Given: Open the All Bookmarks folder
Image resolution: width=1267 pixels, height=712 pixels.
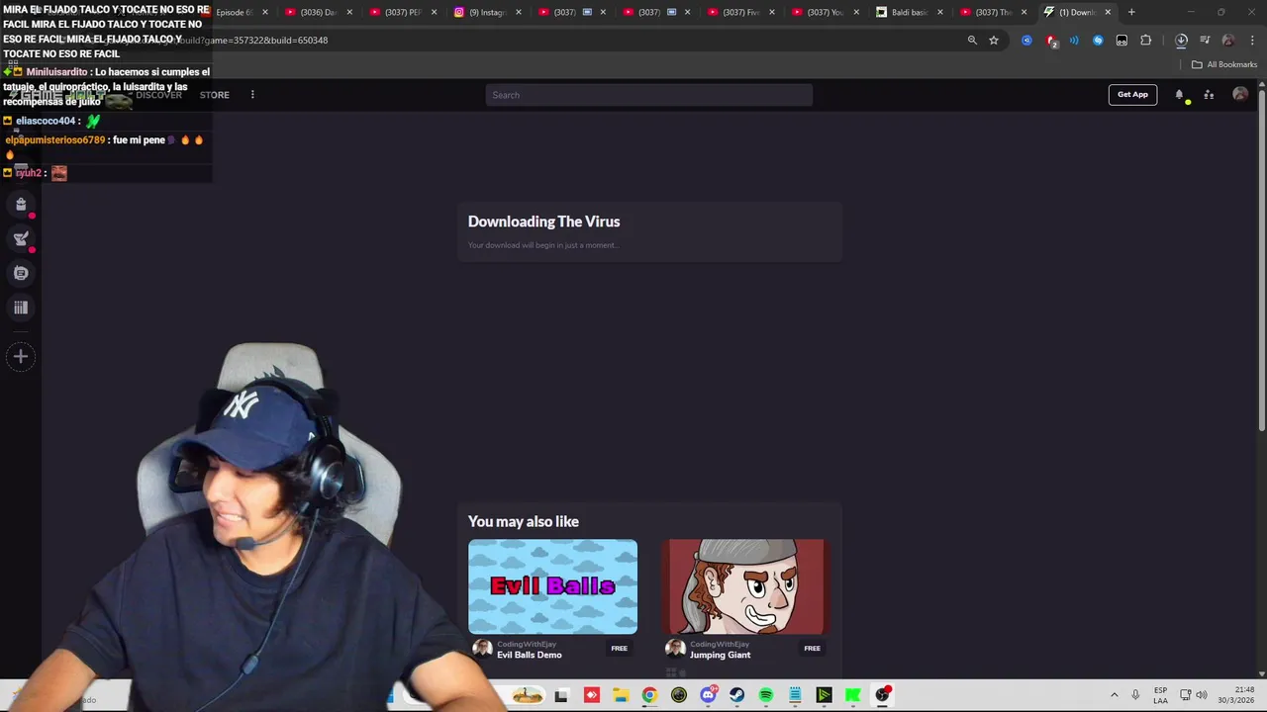Looking at the screenshot, I should [1223, 64].
